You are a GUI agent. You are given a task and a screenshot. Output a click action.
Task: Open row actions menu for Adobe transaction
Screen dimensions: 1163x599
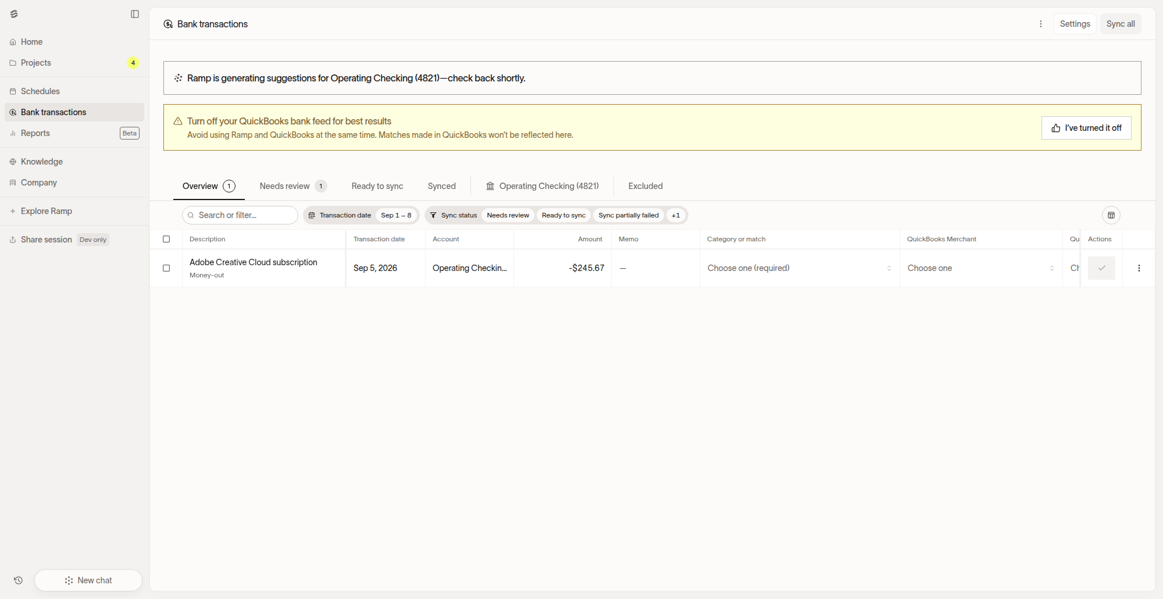(1139, 268)
